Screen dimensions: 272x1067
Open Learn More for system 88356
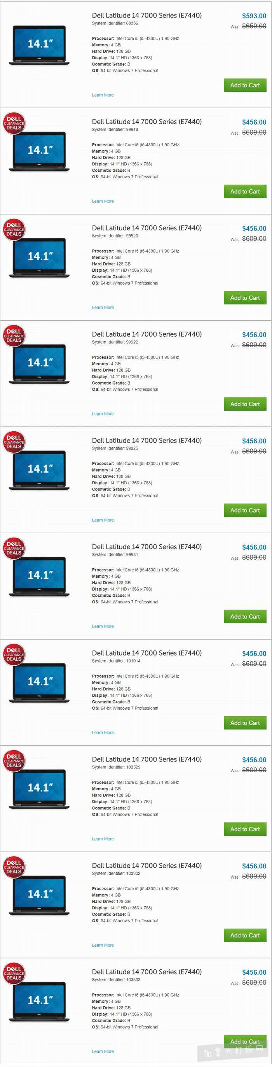coord(103,95)
